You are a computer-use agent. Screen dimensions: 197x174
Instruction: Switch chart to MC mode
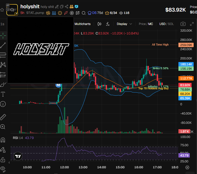click(151, 24)
